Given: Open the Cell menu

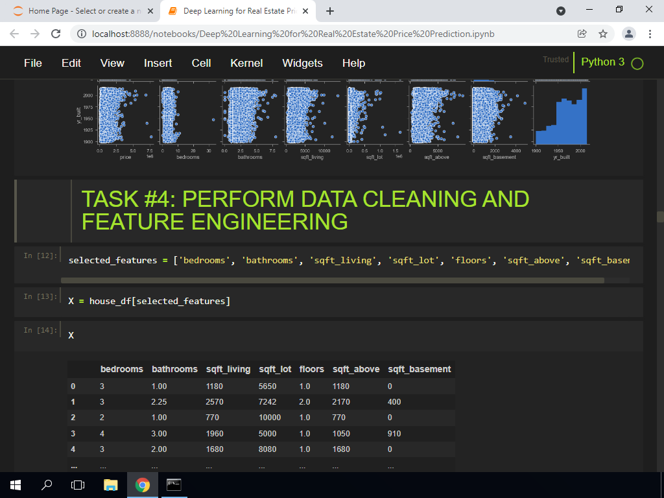Looking at the screenshot, I should [x=201, y=63].
